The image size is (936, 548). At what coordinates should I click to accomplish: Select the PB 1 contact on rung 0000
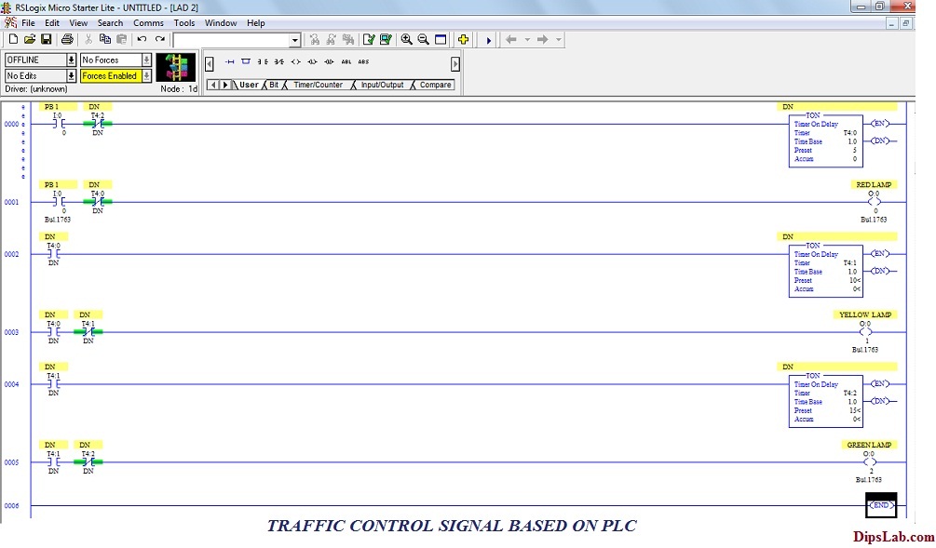[57, 124]
